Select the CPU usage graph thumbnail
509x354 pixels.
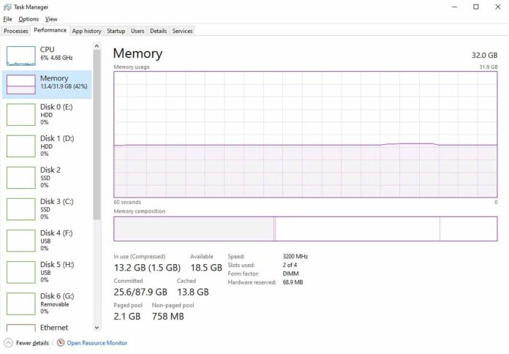(x=20, y=56)
